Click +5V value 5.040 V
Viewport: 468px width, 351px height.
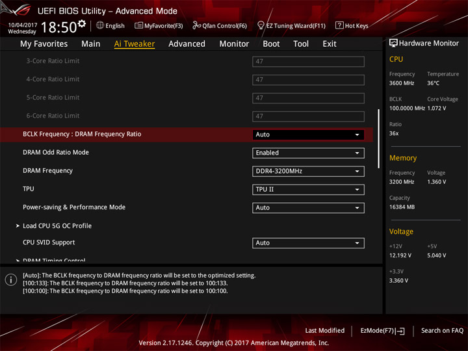(437, 255)
